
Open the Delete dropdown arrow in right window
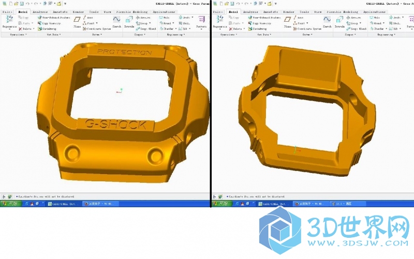coord(244,29)
